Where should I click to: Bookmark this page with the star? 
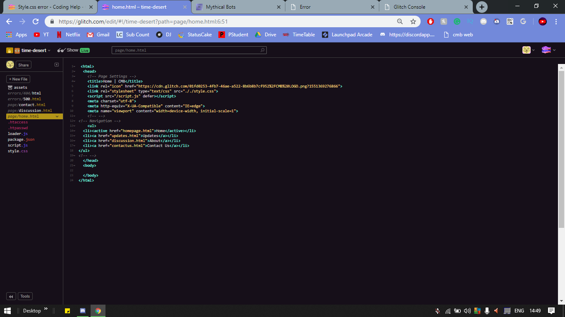point(413,21)
